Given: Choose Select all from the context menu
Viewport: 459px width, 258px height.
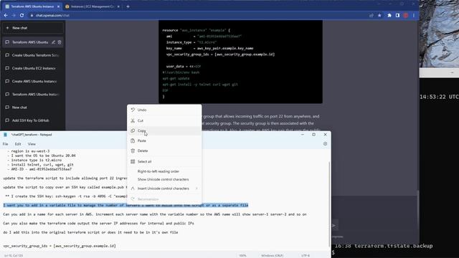Looking at the screenshot, I should coord(164,161).
